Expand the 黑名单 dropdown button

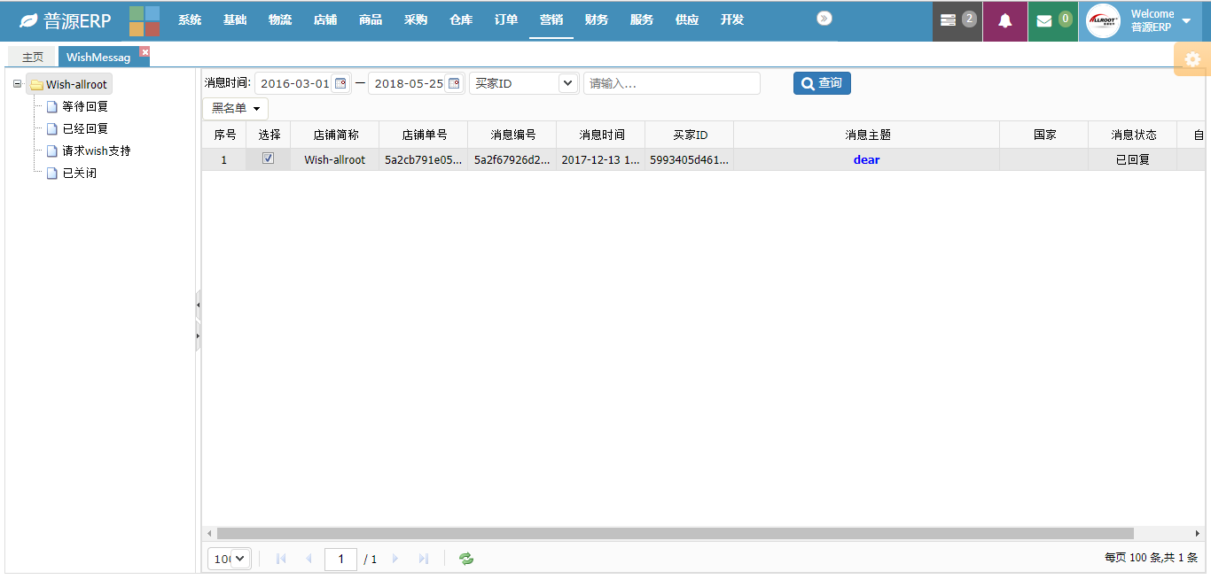point(235,108)
